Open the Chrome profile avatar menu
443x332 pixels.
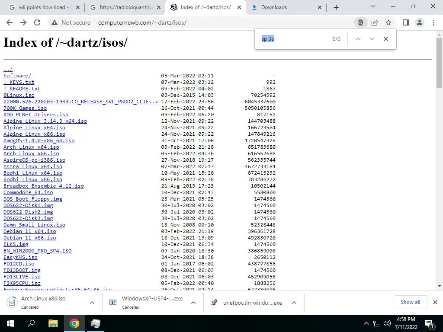click(x=420, y=22)
